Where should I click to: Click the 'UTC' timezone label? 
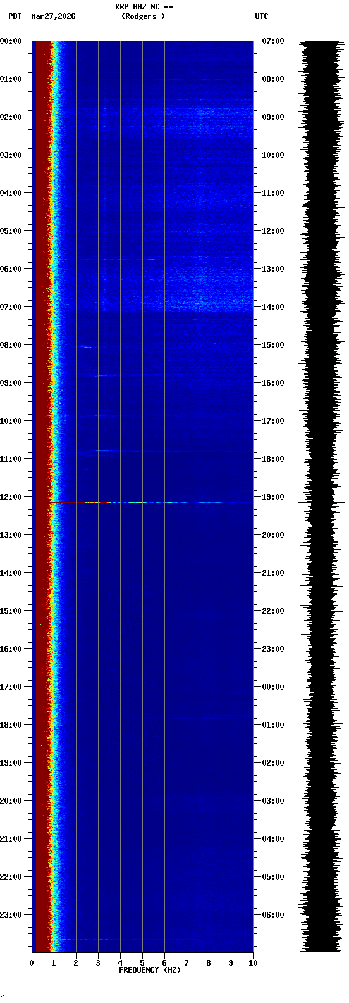[262, 16]
